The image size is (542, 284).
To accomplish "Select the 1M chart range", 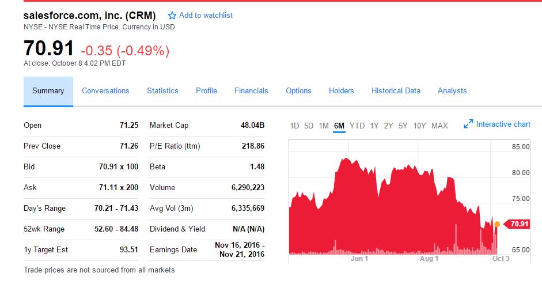I will coord(324,126).
